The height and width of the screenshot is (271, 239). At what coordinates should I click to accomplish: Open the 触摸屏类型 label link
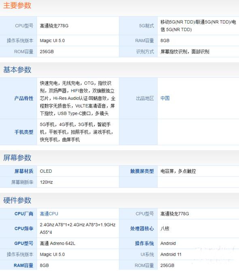[x=142, y=171]
